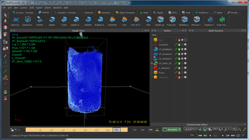
Task: Toggle wireframe display of Cup node
Action: point(185,40)
